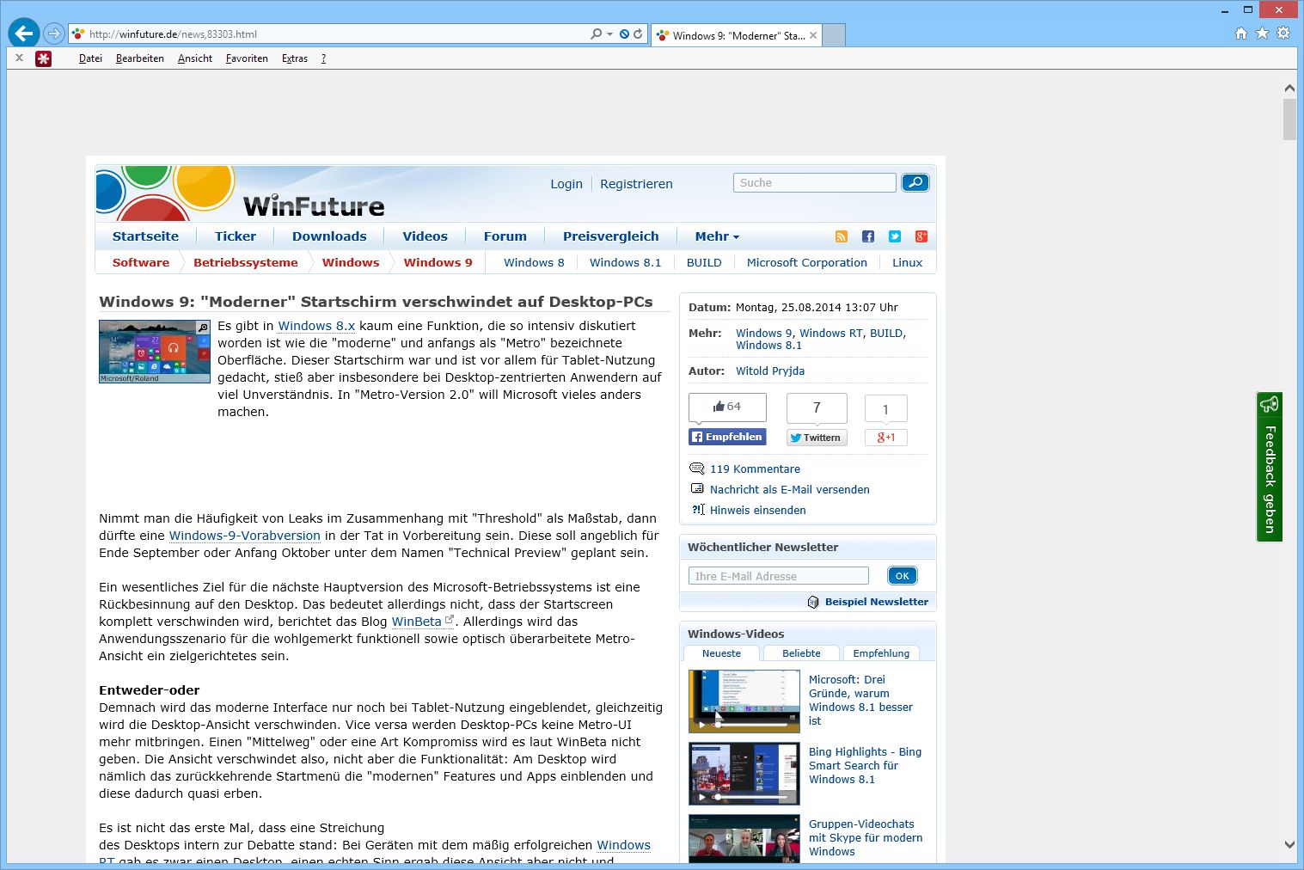Image resolution: width=1304 pixels, height=870 pixels.
Task: Switch to the Beliebte videos tab
Action: (801, 653)
